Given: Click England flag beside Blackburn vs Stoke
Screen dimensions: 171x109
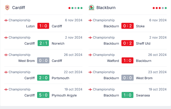Looking at the screenshot, I should click(x=90, y=20).
